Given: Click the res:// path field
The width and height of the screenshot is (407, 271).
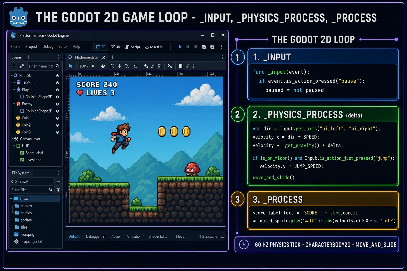Looking at the screenshot, I should click(x=36, y=181).
